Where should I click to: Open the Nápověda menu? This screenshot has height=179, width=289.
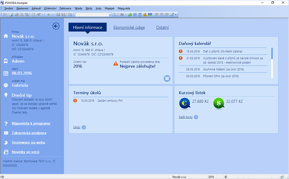(124, 8)
